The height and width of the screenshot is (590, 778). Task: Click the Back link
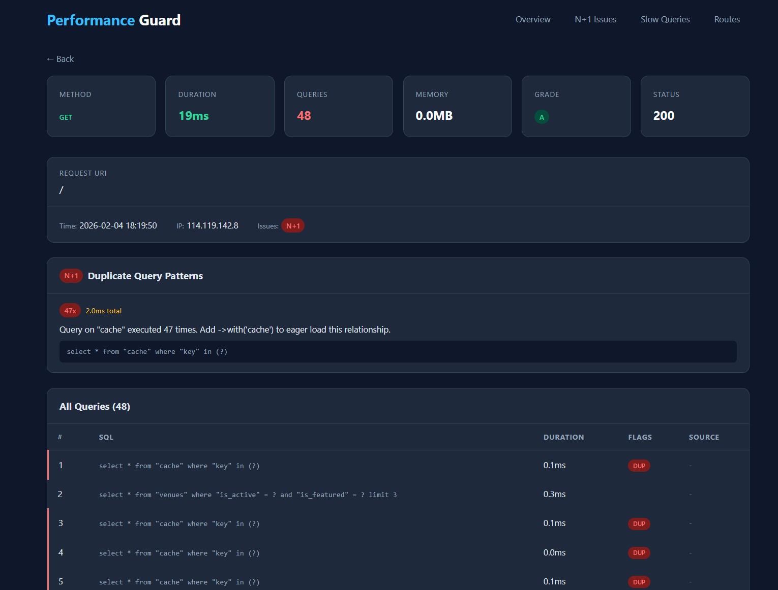[60, 59]
